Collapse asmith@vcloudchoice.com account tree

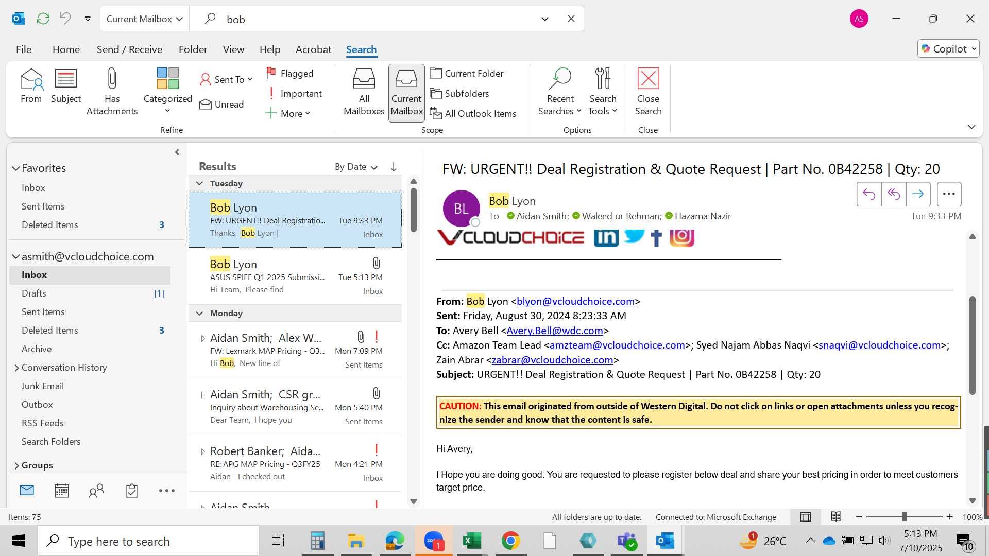pos(16,256)
